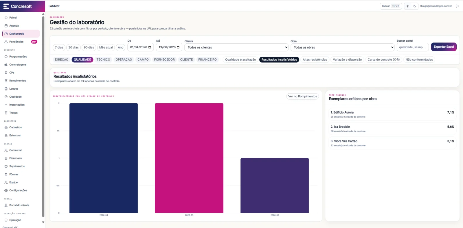Open Equipe users icon in sidebar
Image resolution: width=463 pixels, height=228 pixels.
coord(6,183)
